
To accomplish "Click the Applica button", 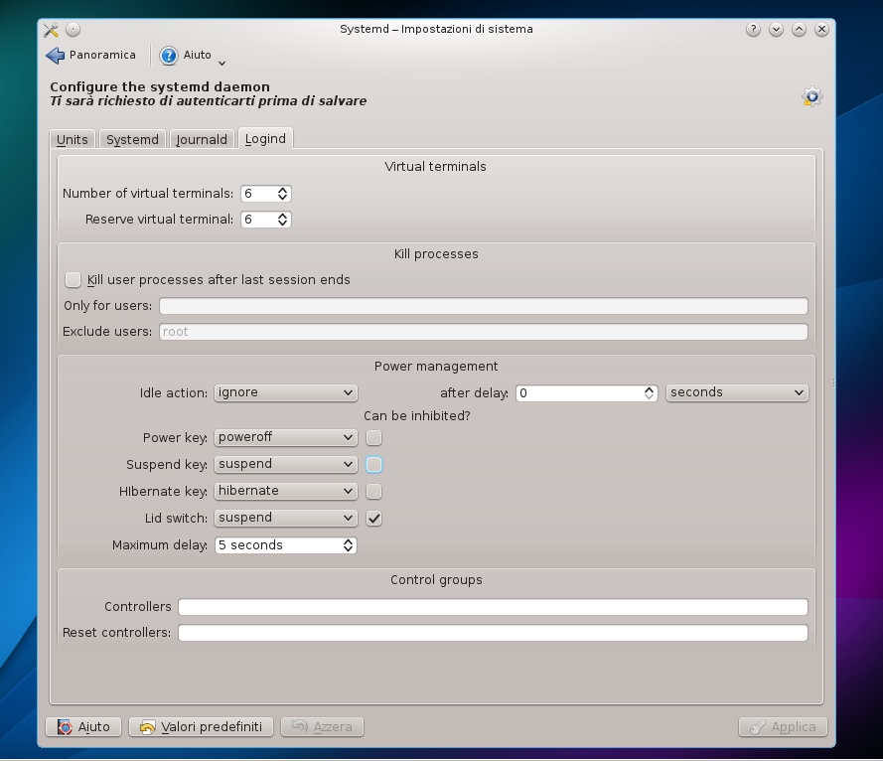I will click(x=783, y=727).
